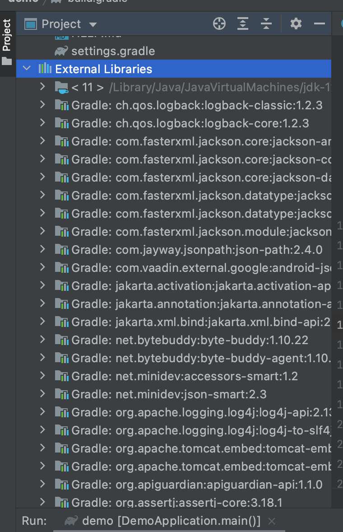Click the Expand All icon in Project toolbar
Viewport: 343px width, 532px height.
(x=243, y=24)
